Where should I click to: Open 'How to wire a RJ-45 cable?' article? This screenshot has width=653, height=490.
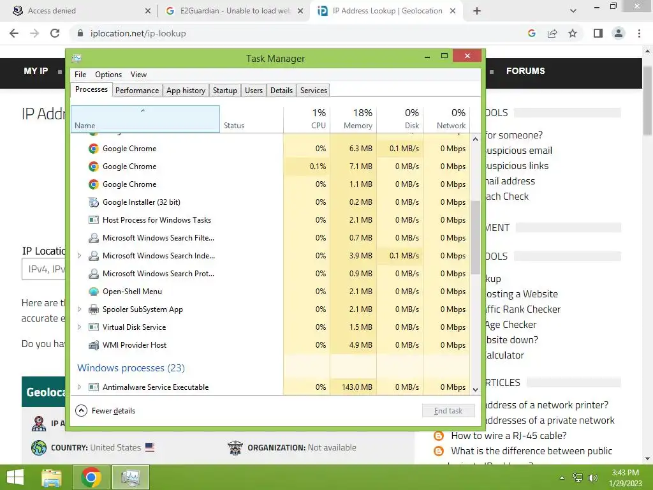tap(509, 436)
